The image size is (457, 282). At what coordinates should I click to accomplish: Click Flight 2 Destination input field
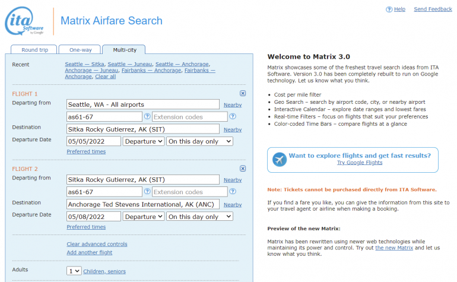tap(142, 204)
